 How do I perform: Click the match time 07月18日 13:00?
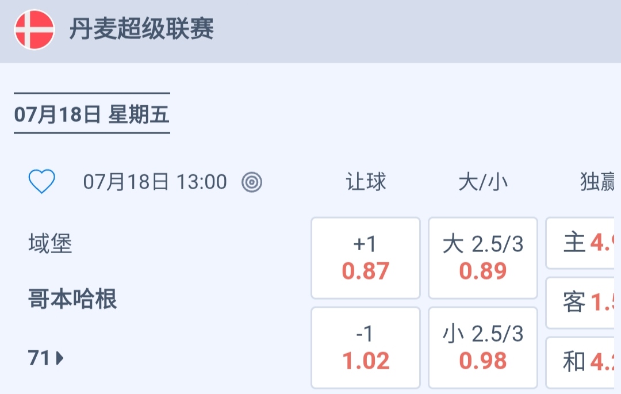coord(155,182)
